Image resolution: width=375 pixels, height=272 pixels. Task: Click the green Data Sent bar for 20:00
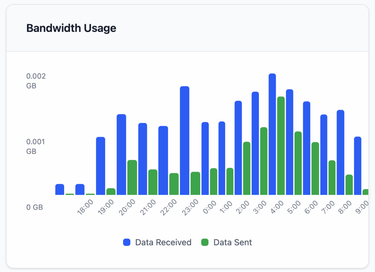(x=132, y=177)
